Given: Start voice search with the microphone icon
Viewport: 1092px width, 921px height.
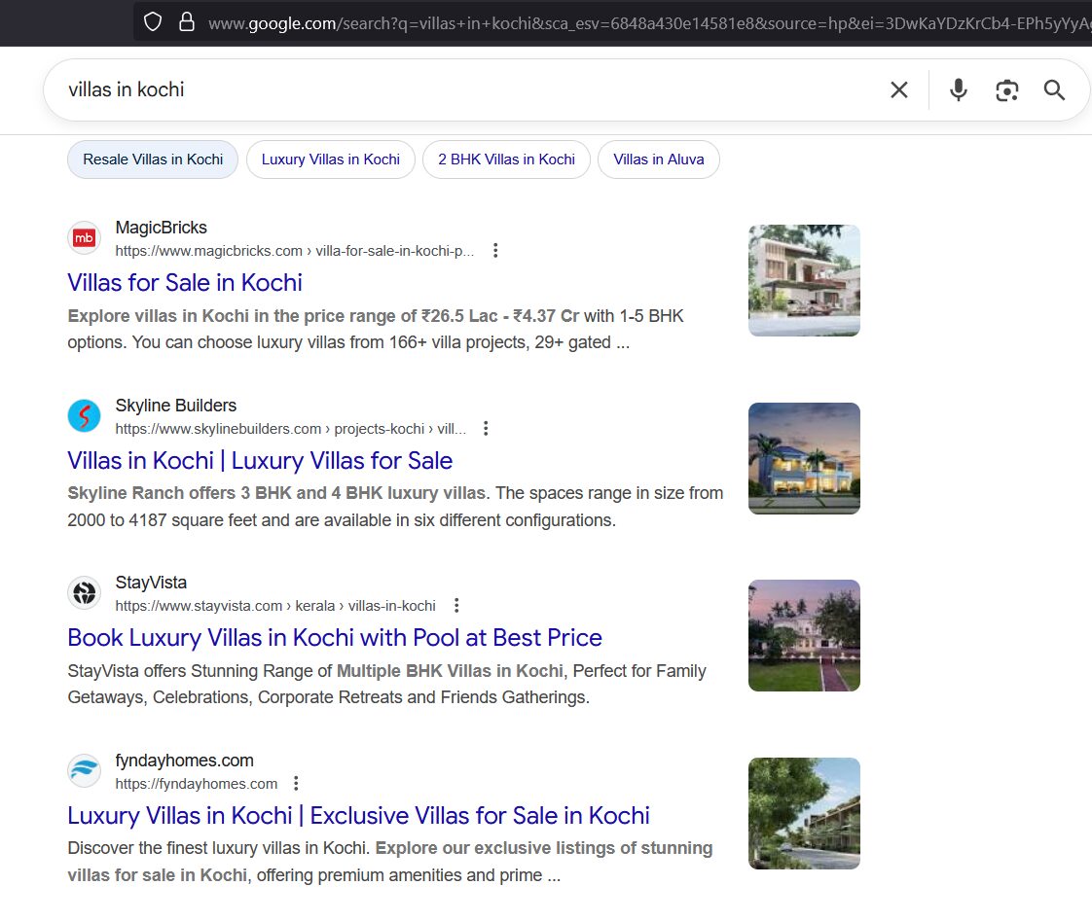Looking at the screenshot, I should click(x=958, y=90).
